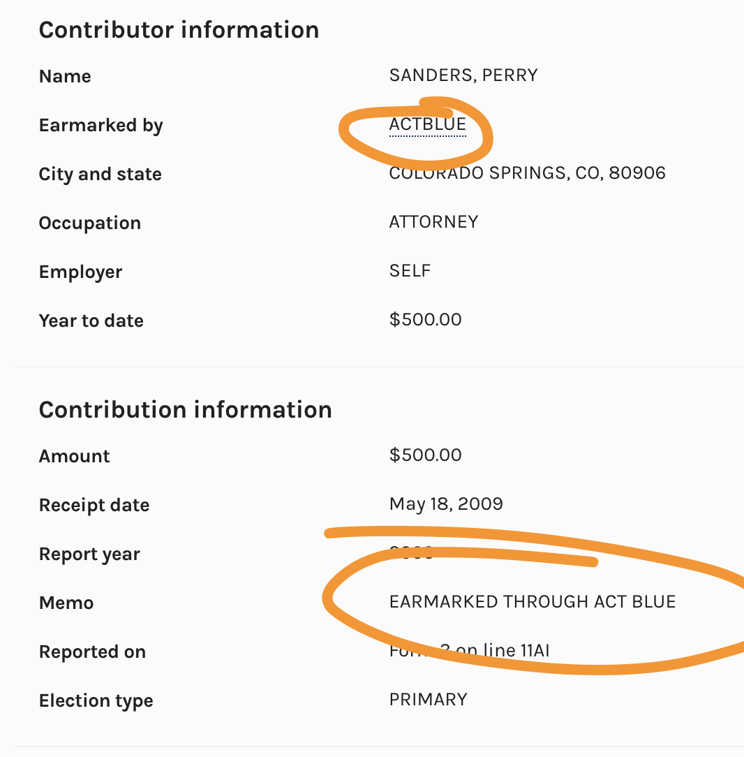Click the Earmarked by label

tap(101, 126)
